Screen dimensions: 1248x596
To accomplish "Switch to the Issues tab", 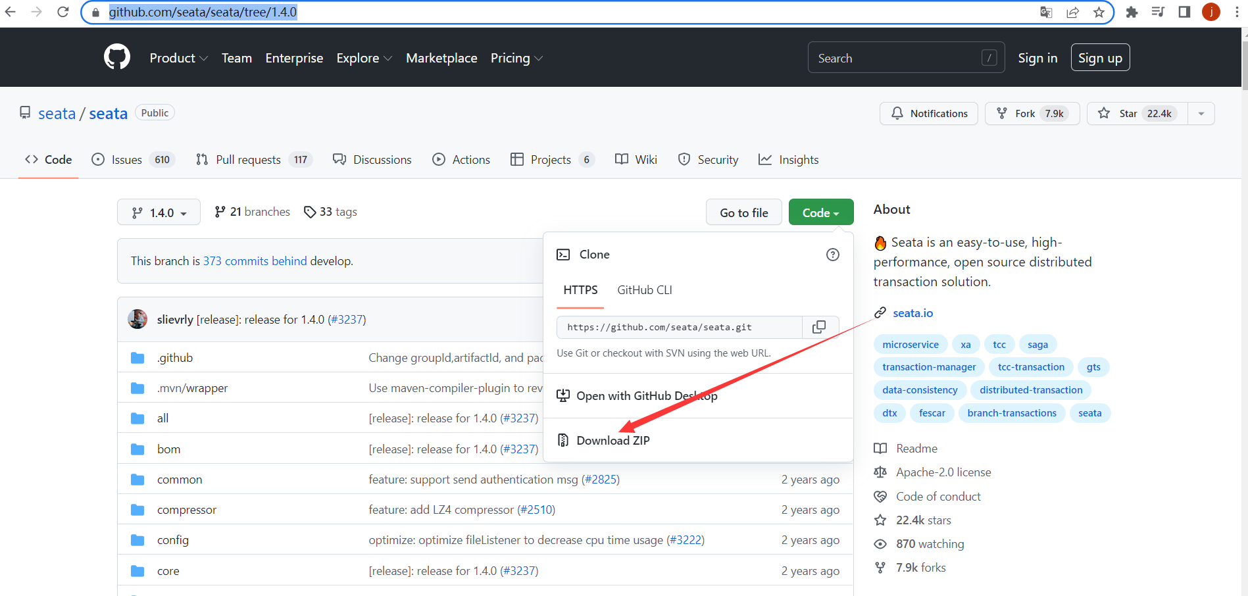I will pyautogui.click(x=133, y=159).
